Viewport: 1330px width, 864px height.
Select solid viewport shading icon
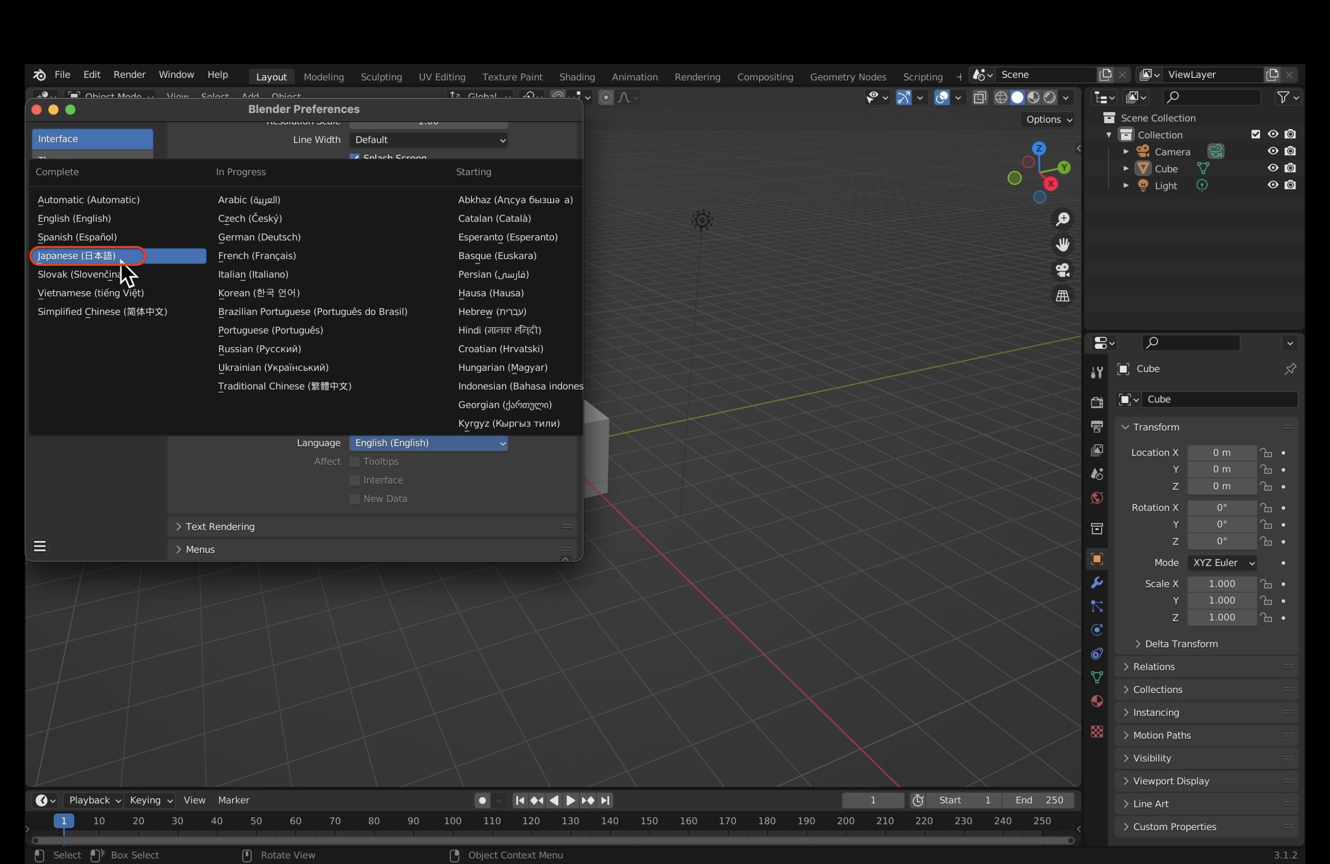pos(1017,97)
